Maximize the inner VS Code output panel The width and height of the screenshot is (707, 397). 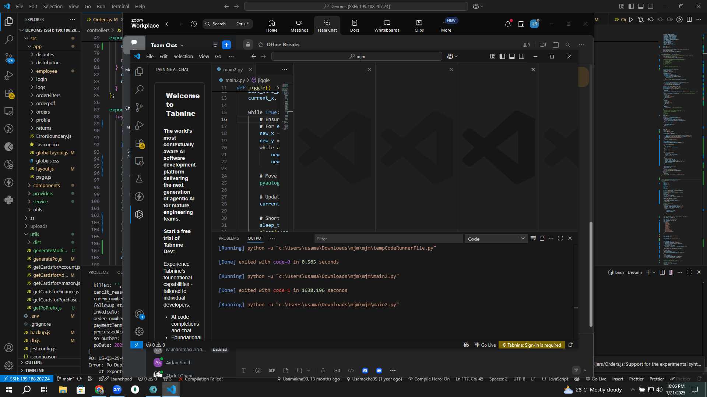[x=560, y=239]
